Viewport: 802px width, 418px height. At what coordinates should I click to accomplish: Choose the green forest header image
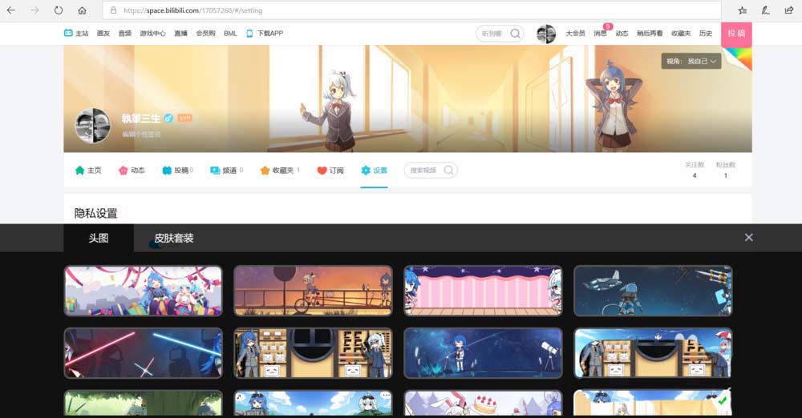144,404
